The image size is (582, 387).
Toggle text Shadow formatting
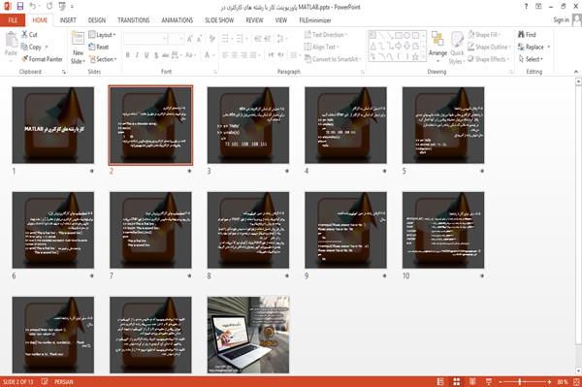click(156, 55)
